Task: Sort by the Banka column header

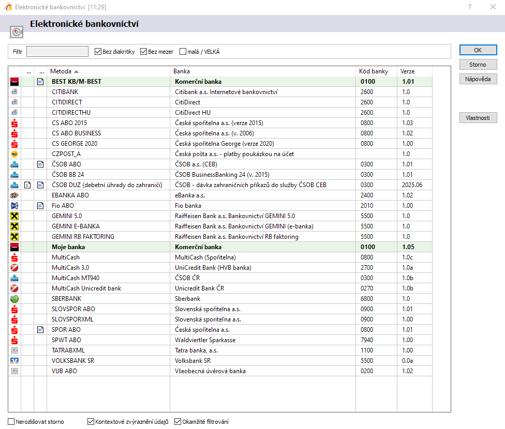Action: [263, 71]
